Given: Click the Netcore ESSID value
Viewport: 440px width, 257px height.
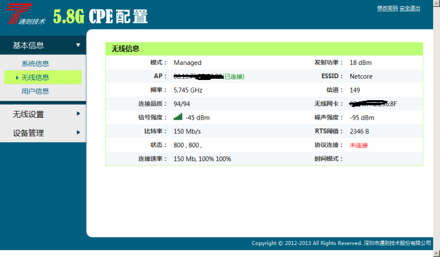Looking at the screenshot, I should pos(361,76).
